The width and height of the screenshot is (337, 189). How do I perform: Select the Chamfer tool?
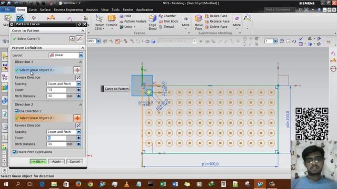[167, 16]
